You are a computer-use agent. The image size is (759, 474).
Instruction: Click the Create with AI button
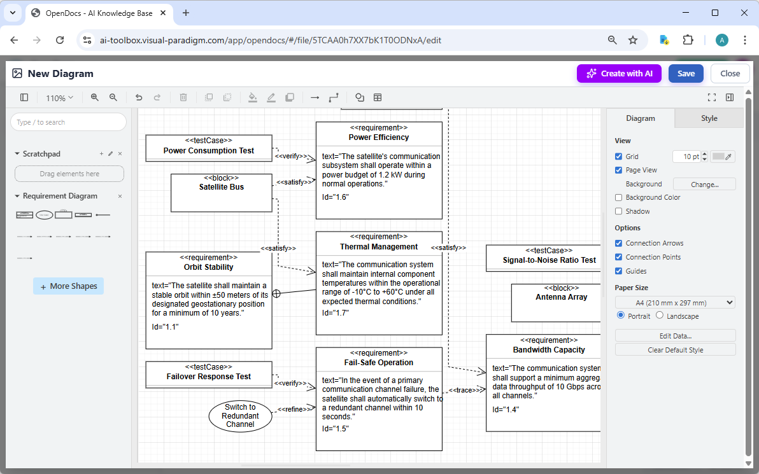click(618, 73)
